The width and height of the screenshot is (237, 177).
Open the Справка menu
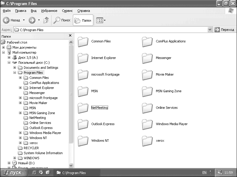[84, 11]
